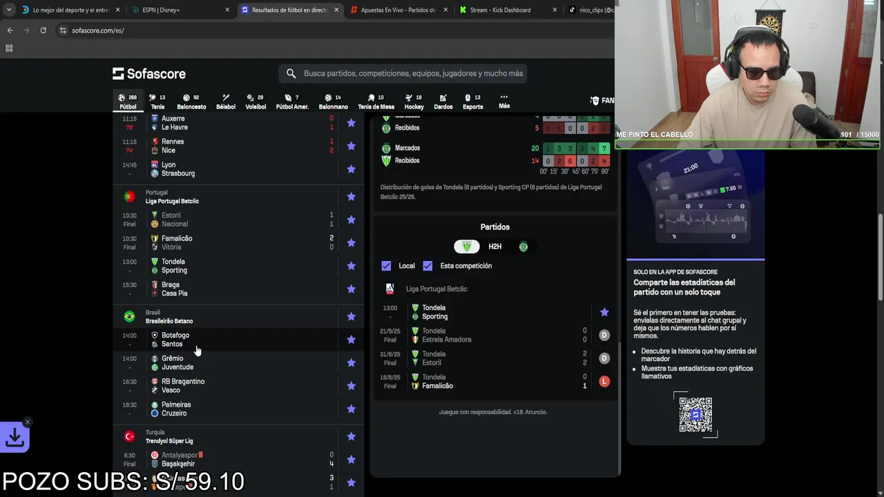Open the Fútbol Amer. category

pyautogui.click(x=292, y=101)
